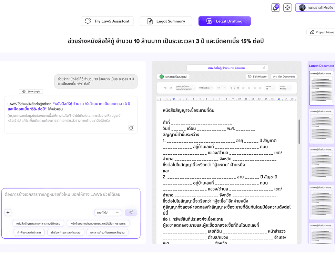
Task: Open the TH Sarabun font dropdown
Action: click(206, 88)
